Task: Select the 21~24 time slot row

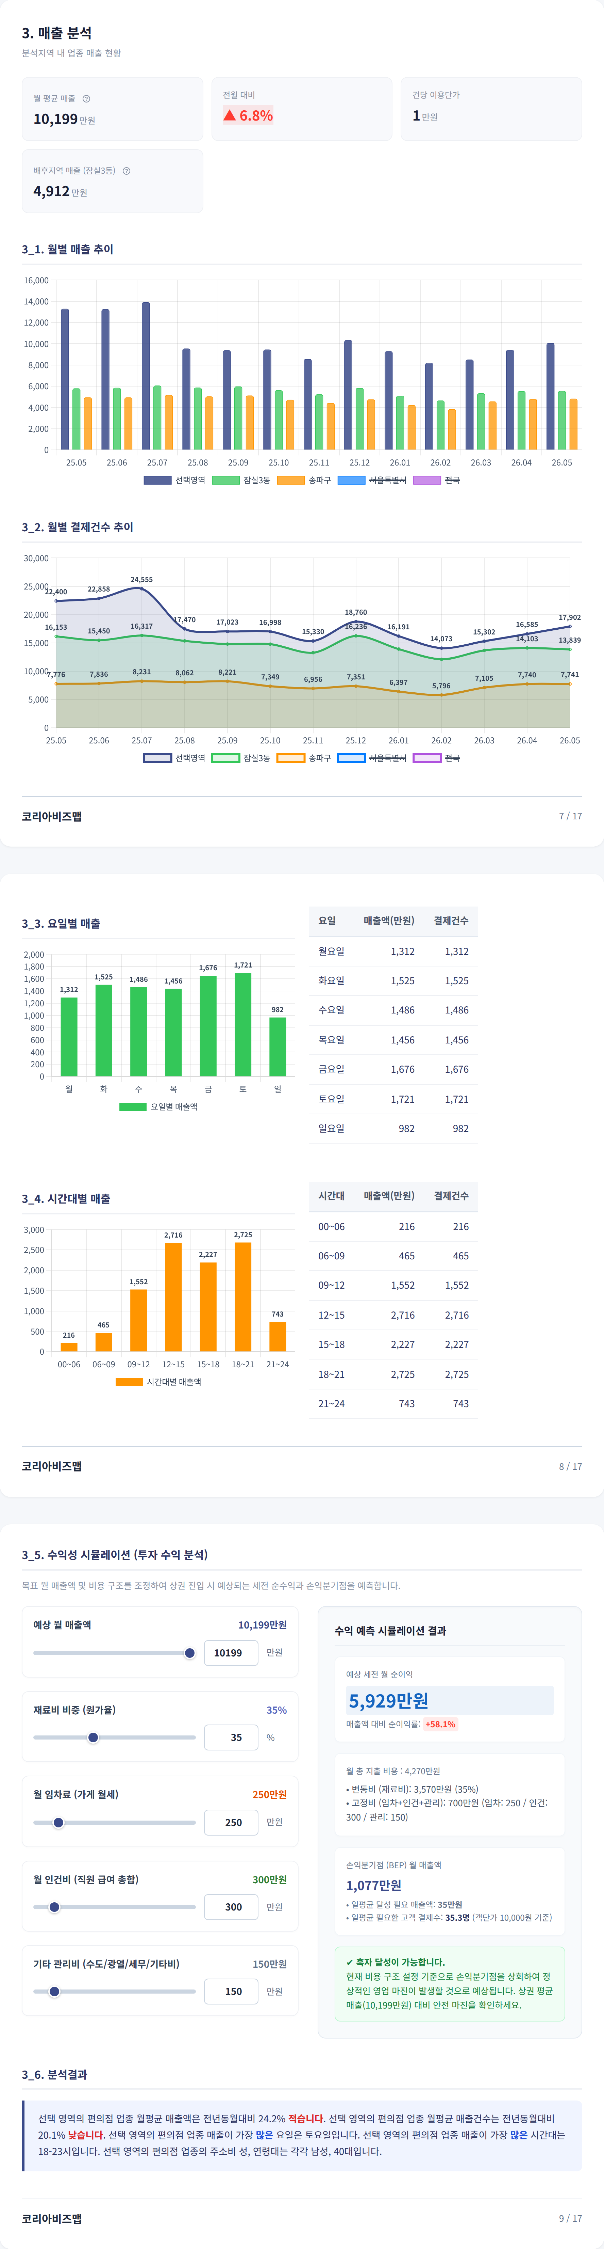Action: coord(393,1404)
